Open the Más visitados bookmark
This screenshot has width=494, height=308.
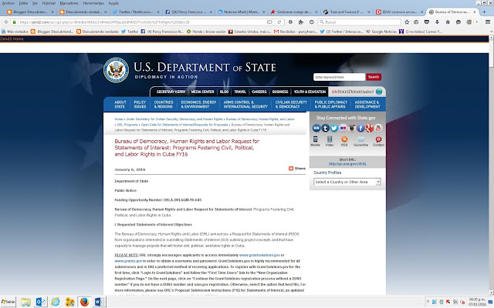tap(15, 32)
